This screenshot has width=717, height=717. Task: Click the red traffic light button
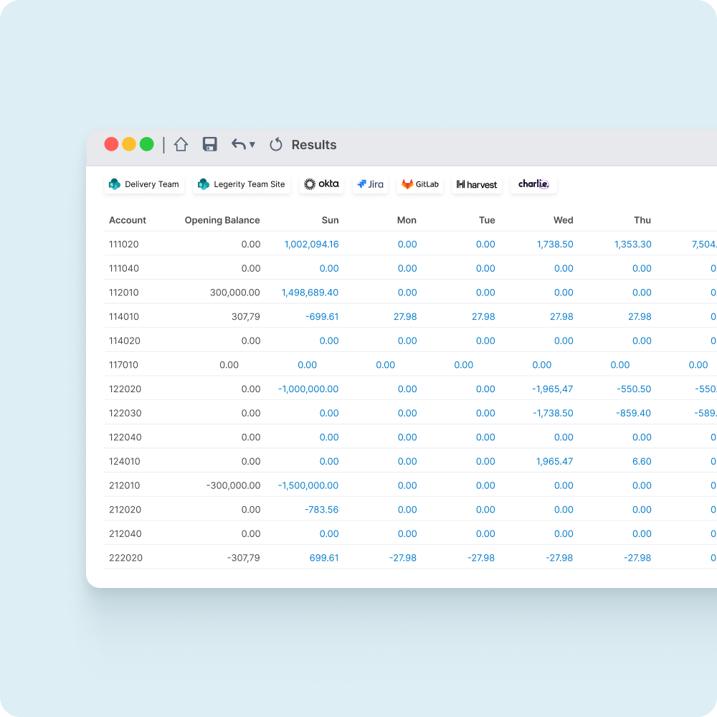(x=112, y=143)
